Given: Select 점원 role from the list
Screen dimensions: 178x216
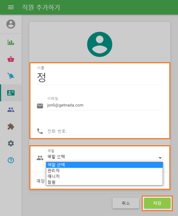Looking at the screenshot, I should coord(104,182).
